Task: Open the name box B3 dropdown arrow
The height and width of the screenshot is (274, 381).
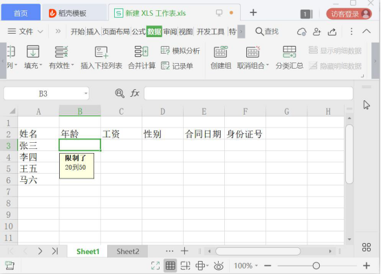Action: [86, 93]
